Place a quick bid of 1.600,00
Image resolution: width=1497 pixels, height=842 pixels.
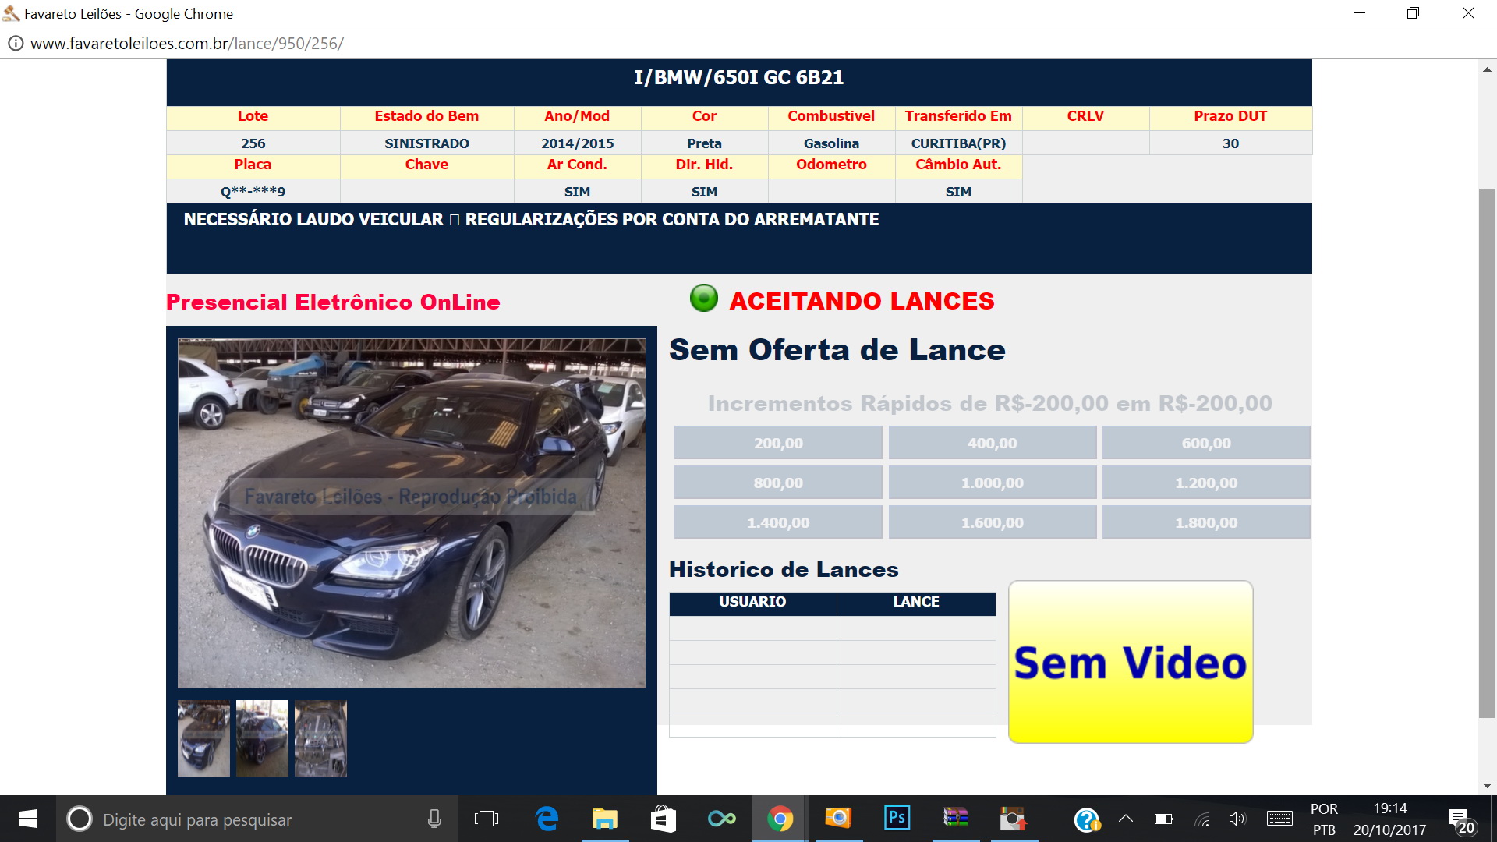point(992,522)
